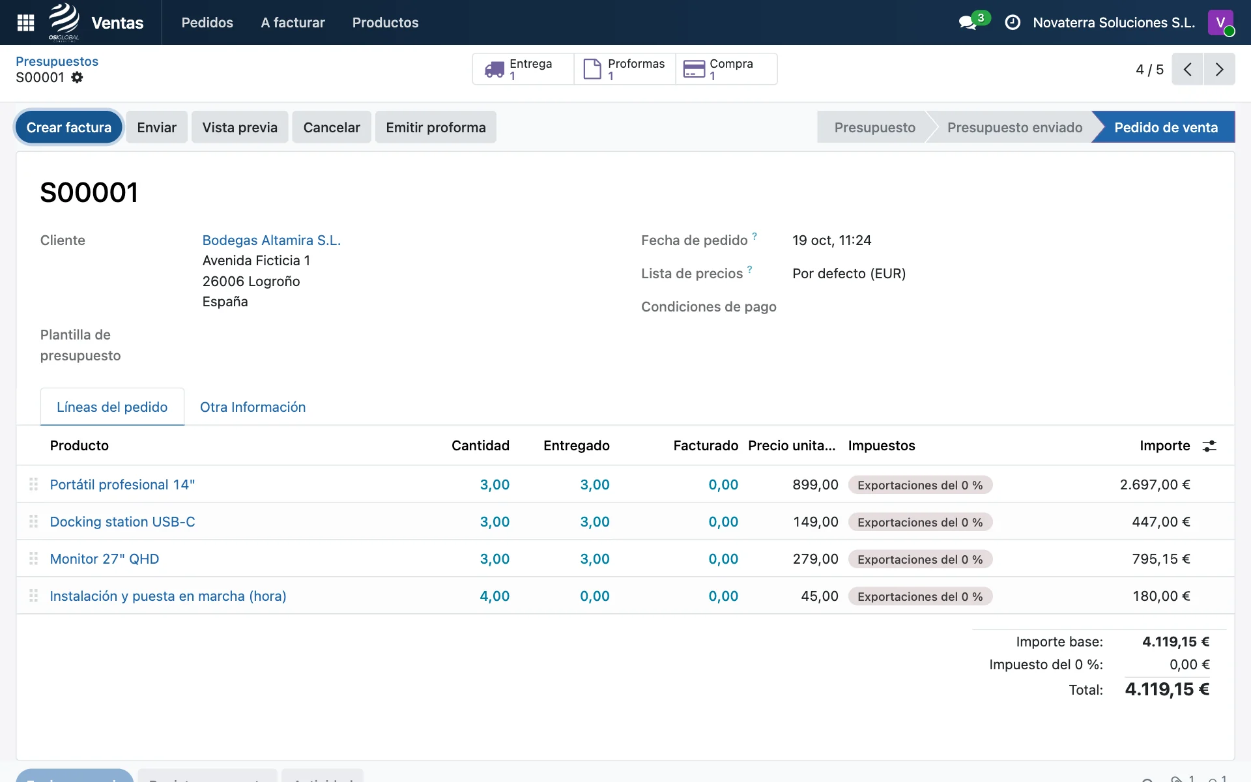1251x782 pixels.
Task: Sort by the Entregado column header
Action: click(577, 445)
